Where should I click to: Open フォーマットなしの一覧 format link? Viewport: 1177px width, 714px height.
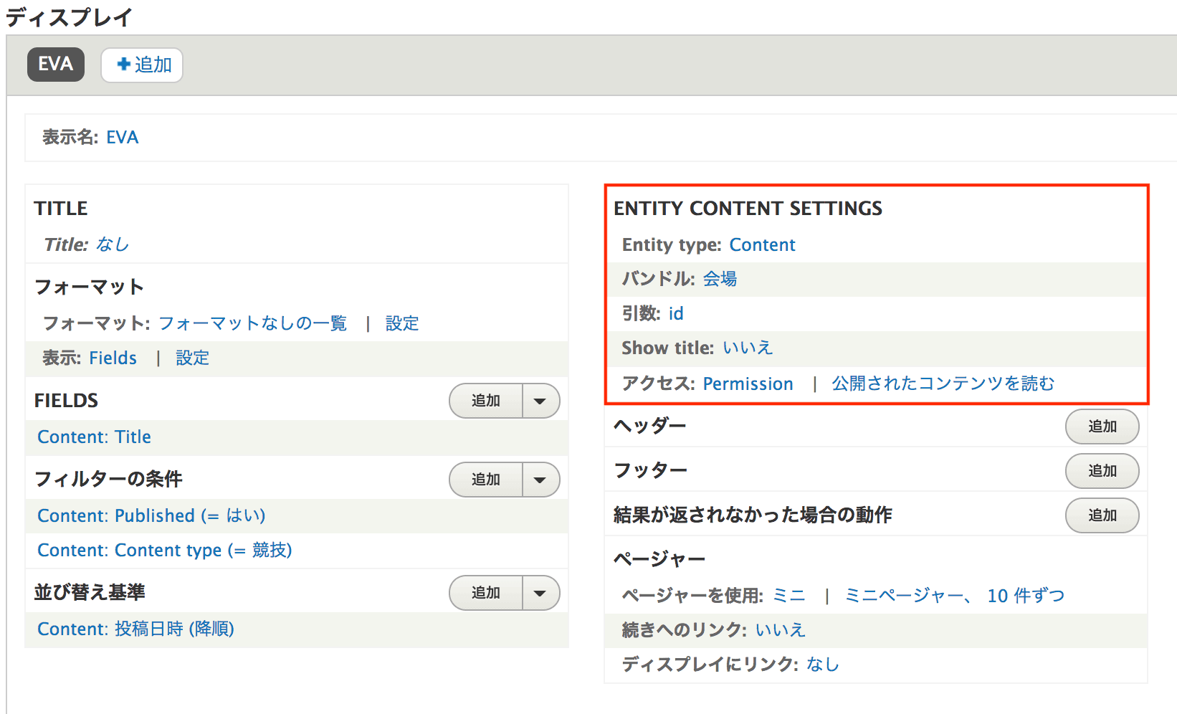pos(252,323)
